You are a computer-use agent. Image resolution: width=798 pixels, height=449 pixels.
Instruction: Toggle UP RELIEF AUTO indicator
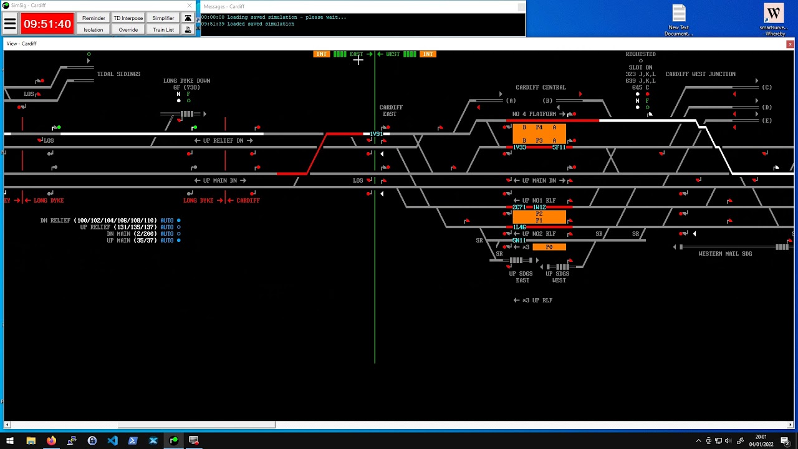[x=178, y=227]
